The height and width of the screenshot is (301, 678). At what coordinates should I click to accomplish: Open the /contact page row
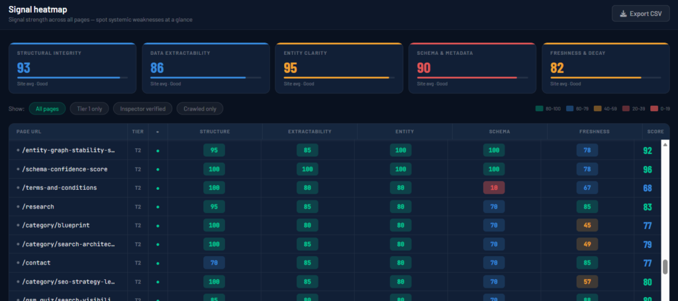335,263
